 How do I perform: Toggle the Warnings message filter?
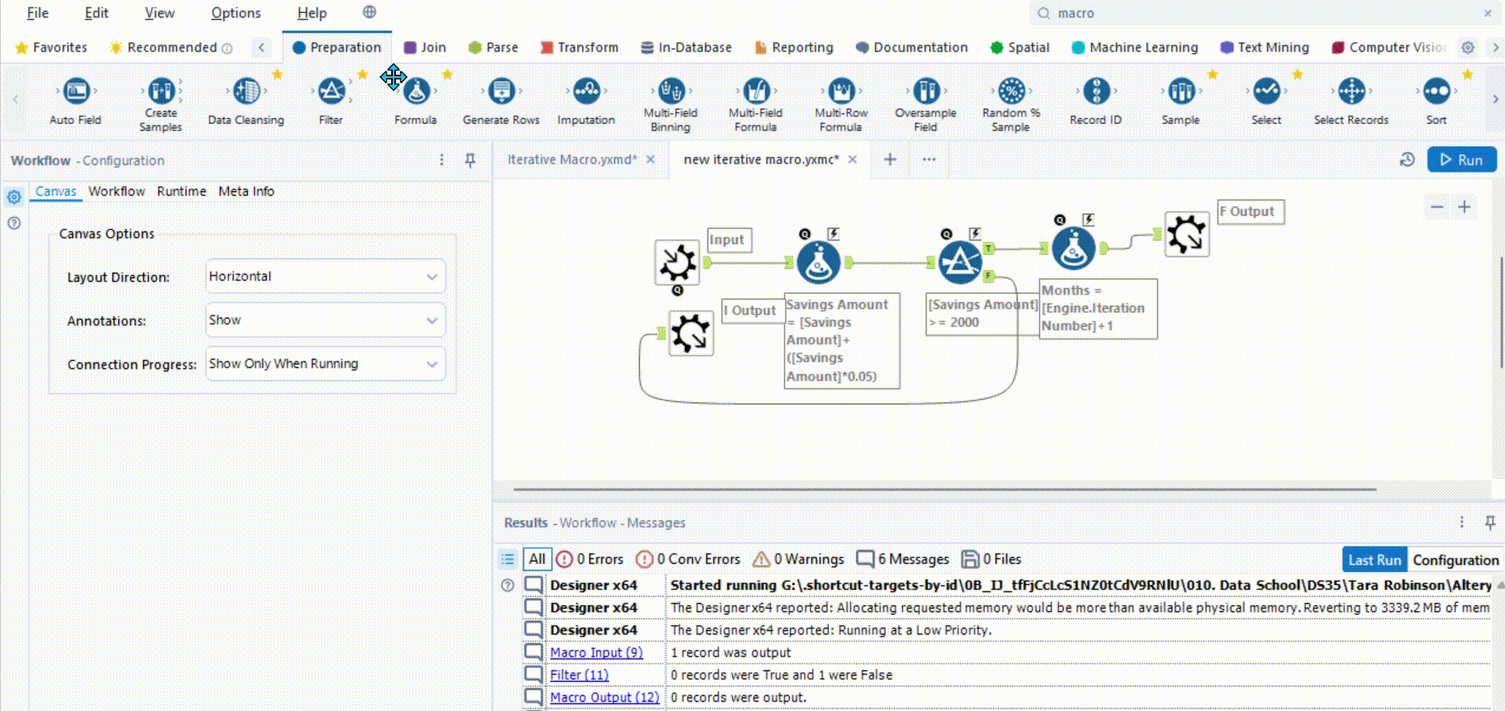[799, 559]
